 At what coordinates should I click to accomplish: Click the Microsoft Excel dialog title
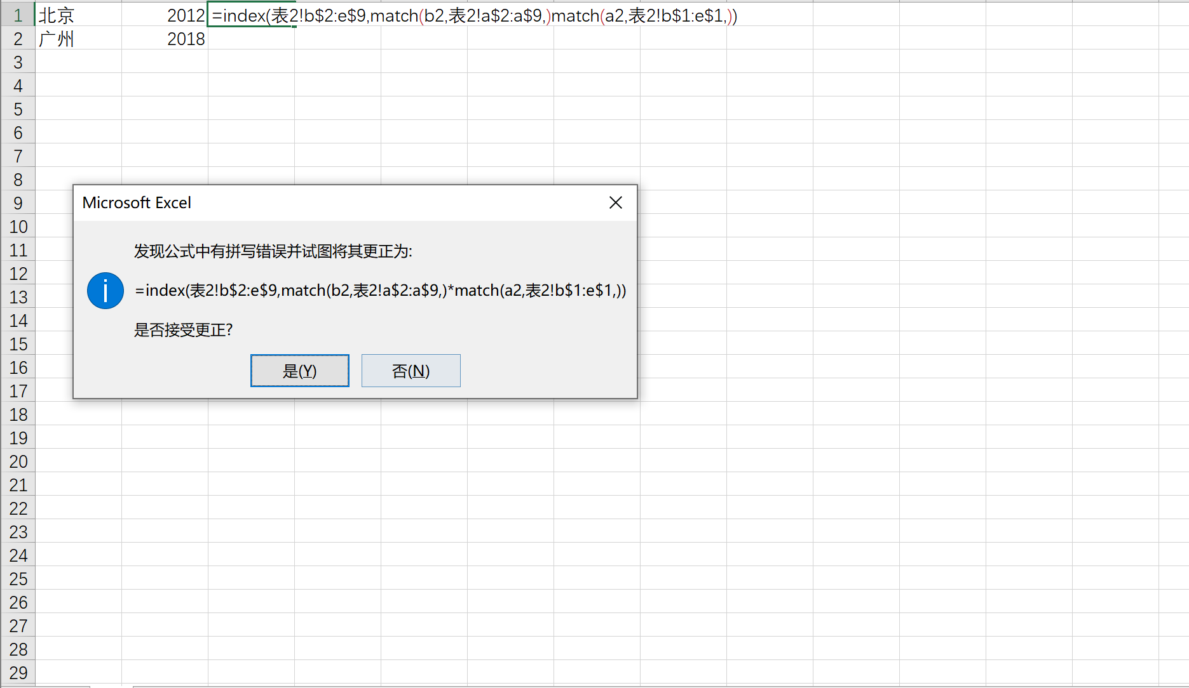click(x=137, y=202)
